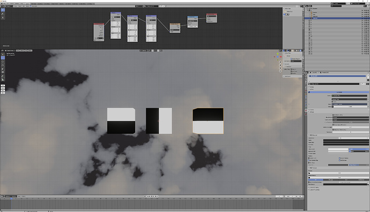
Task: Open the View Layer properties tab
Action: pyautogui.click(x=306, y=85)
